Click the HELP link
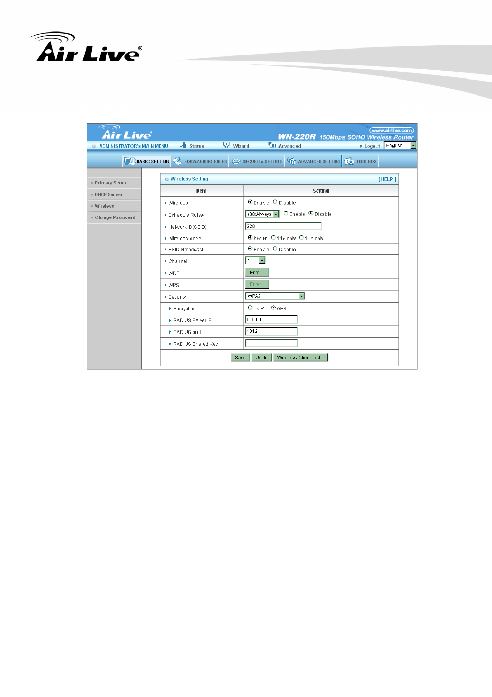The height and width of the screenshot is (697, 492). point(387,179)
